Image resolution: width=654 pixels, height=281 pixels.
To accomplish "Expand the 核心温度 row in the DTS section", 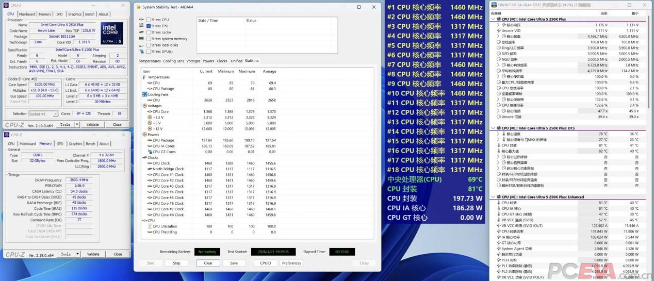I will tap(498, 134).
